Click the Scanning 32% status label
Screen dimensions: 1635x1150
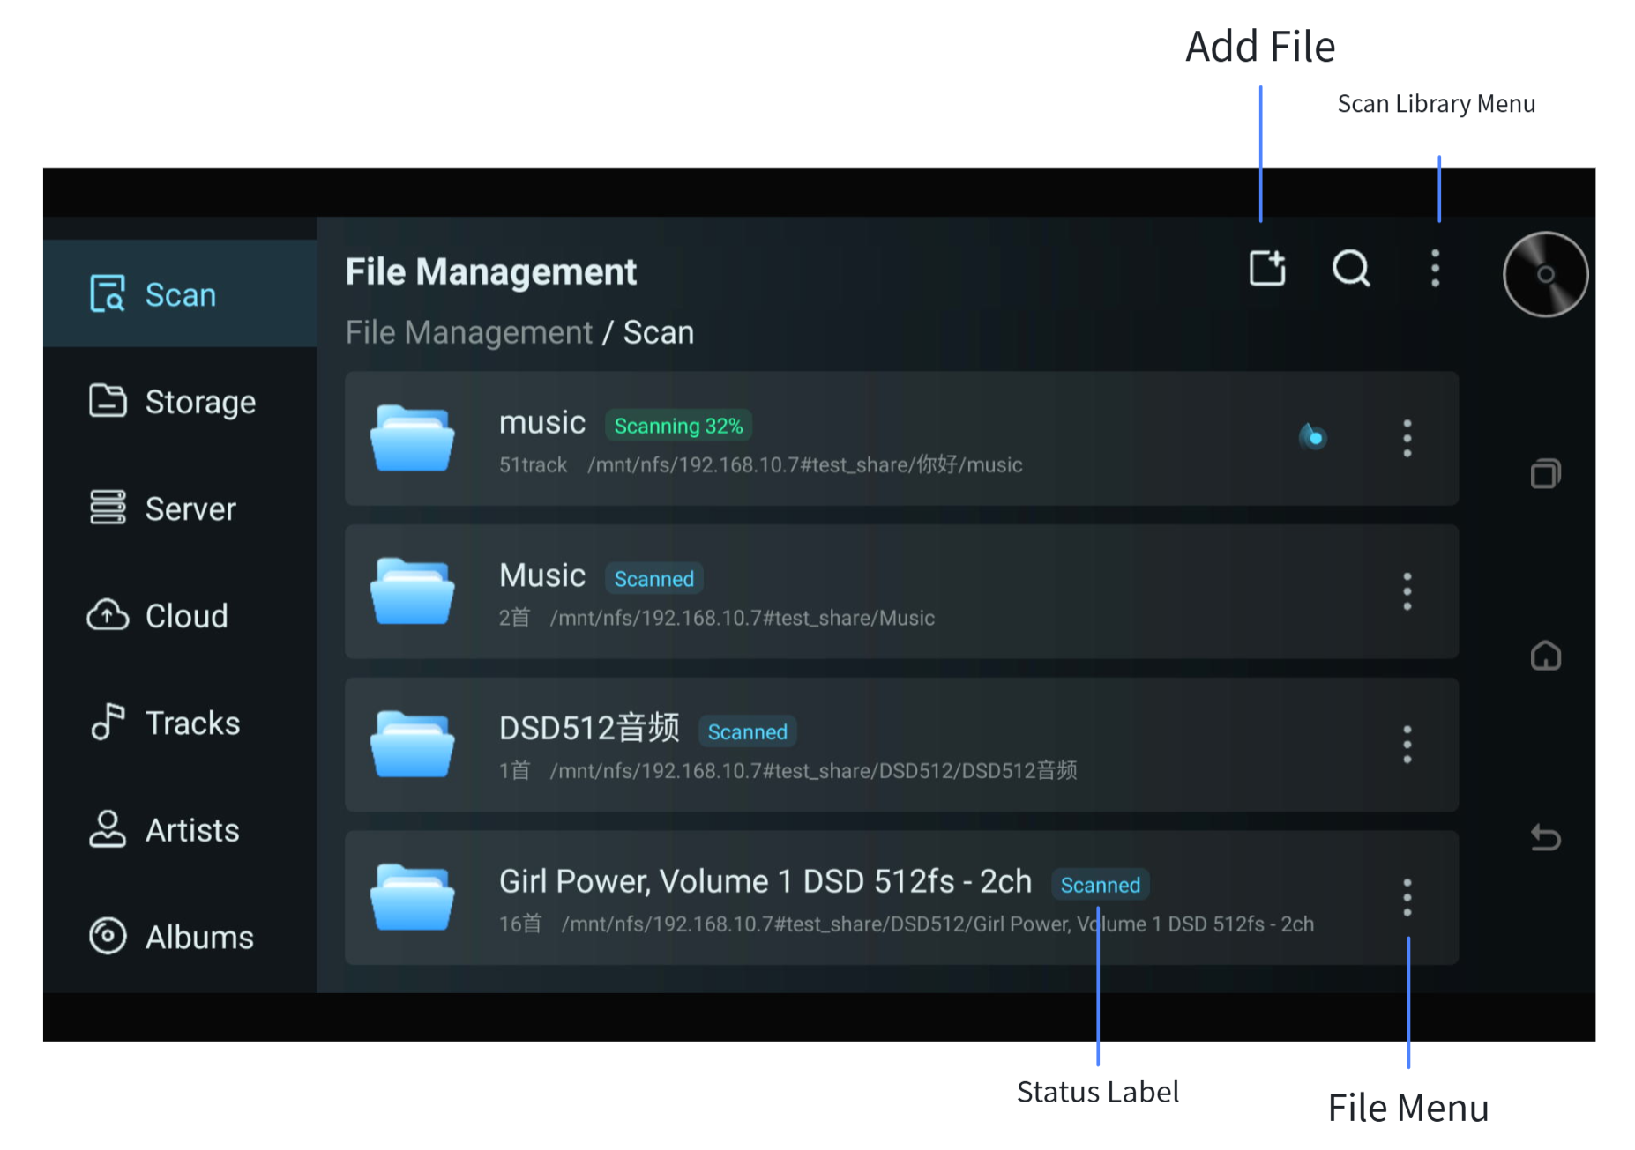click(x=678, y=426)
